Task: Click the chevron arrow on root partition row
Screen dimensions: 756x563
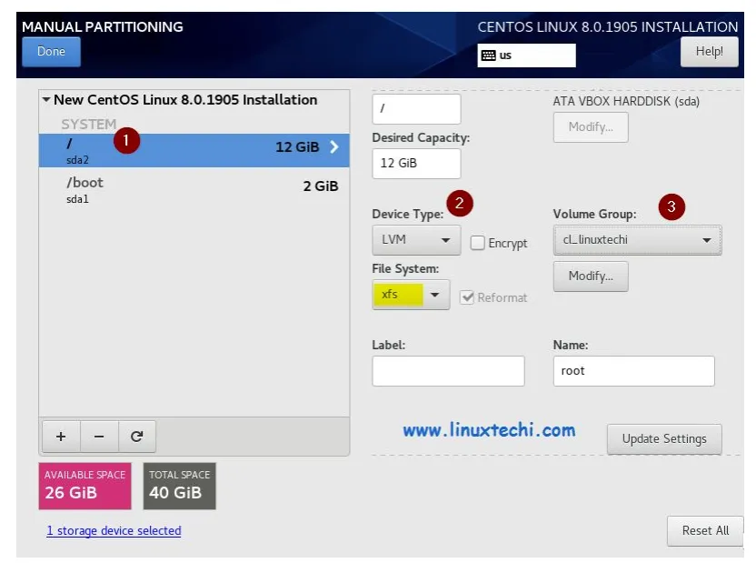Action: pos(334,147)
